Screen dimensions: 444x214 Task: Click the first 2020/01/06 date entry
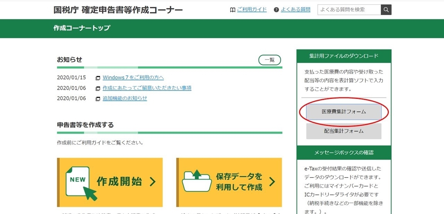71,88
